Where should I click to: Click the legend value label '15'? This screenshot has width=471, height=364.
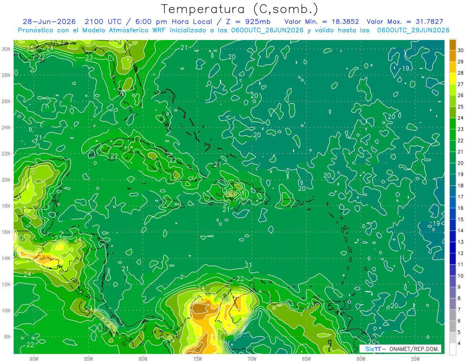[461, 219]
